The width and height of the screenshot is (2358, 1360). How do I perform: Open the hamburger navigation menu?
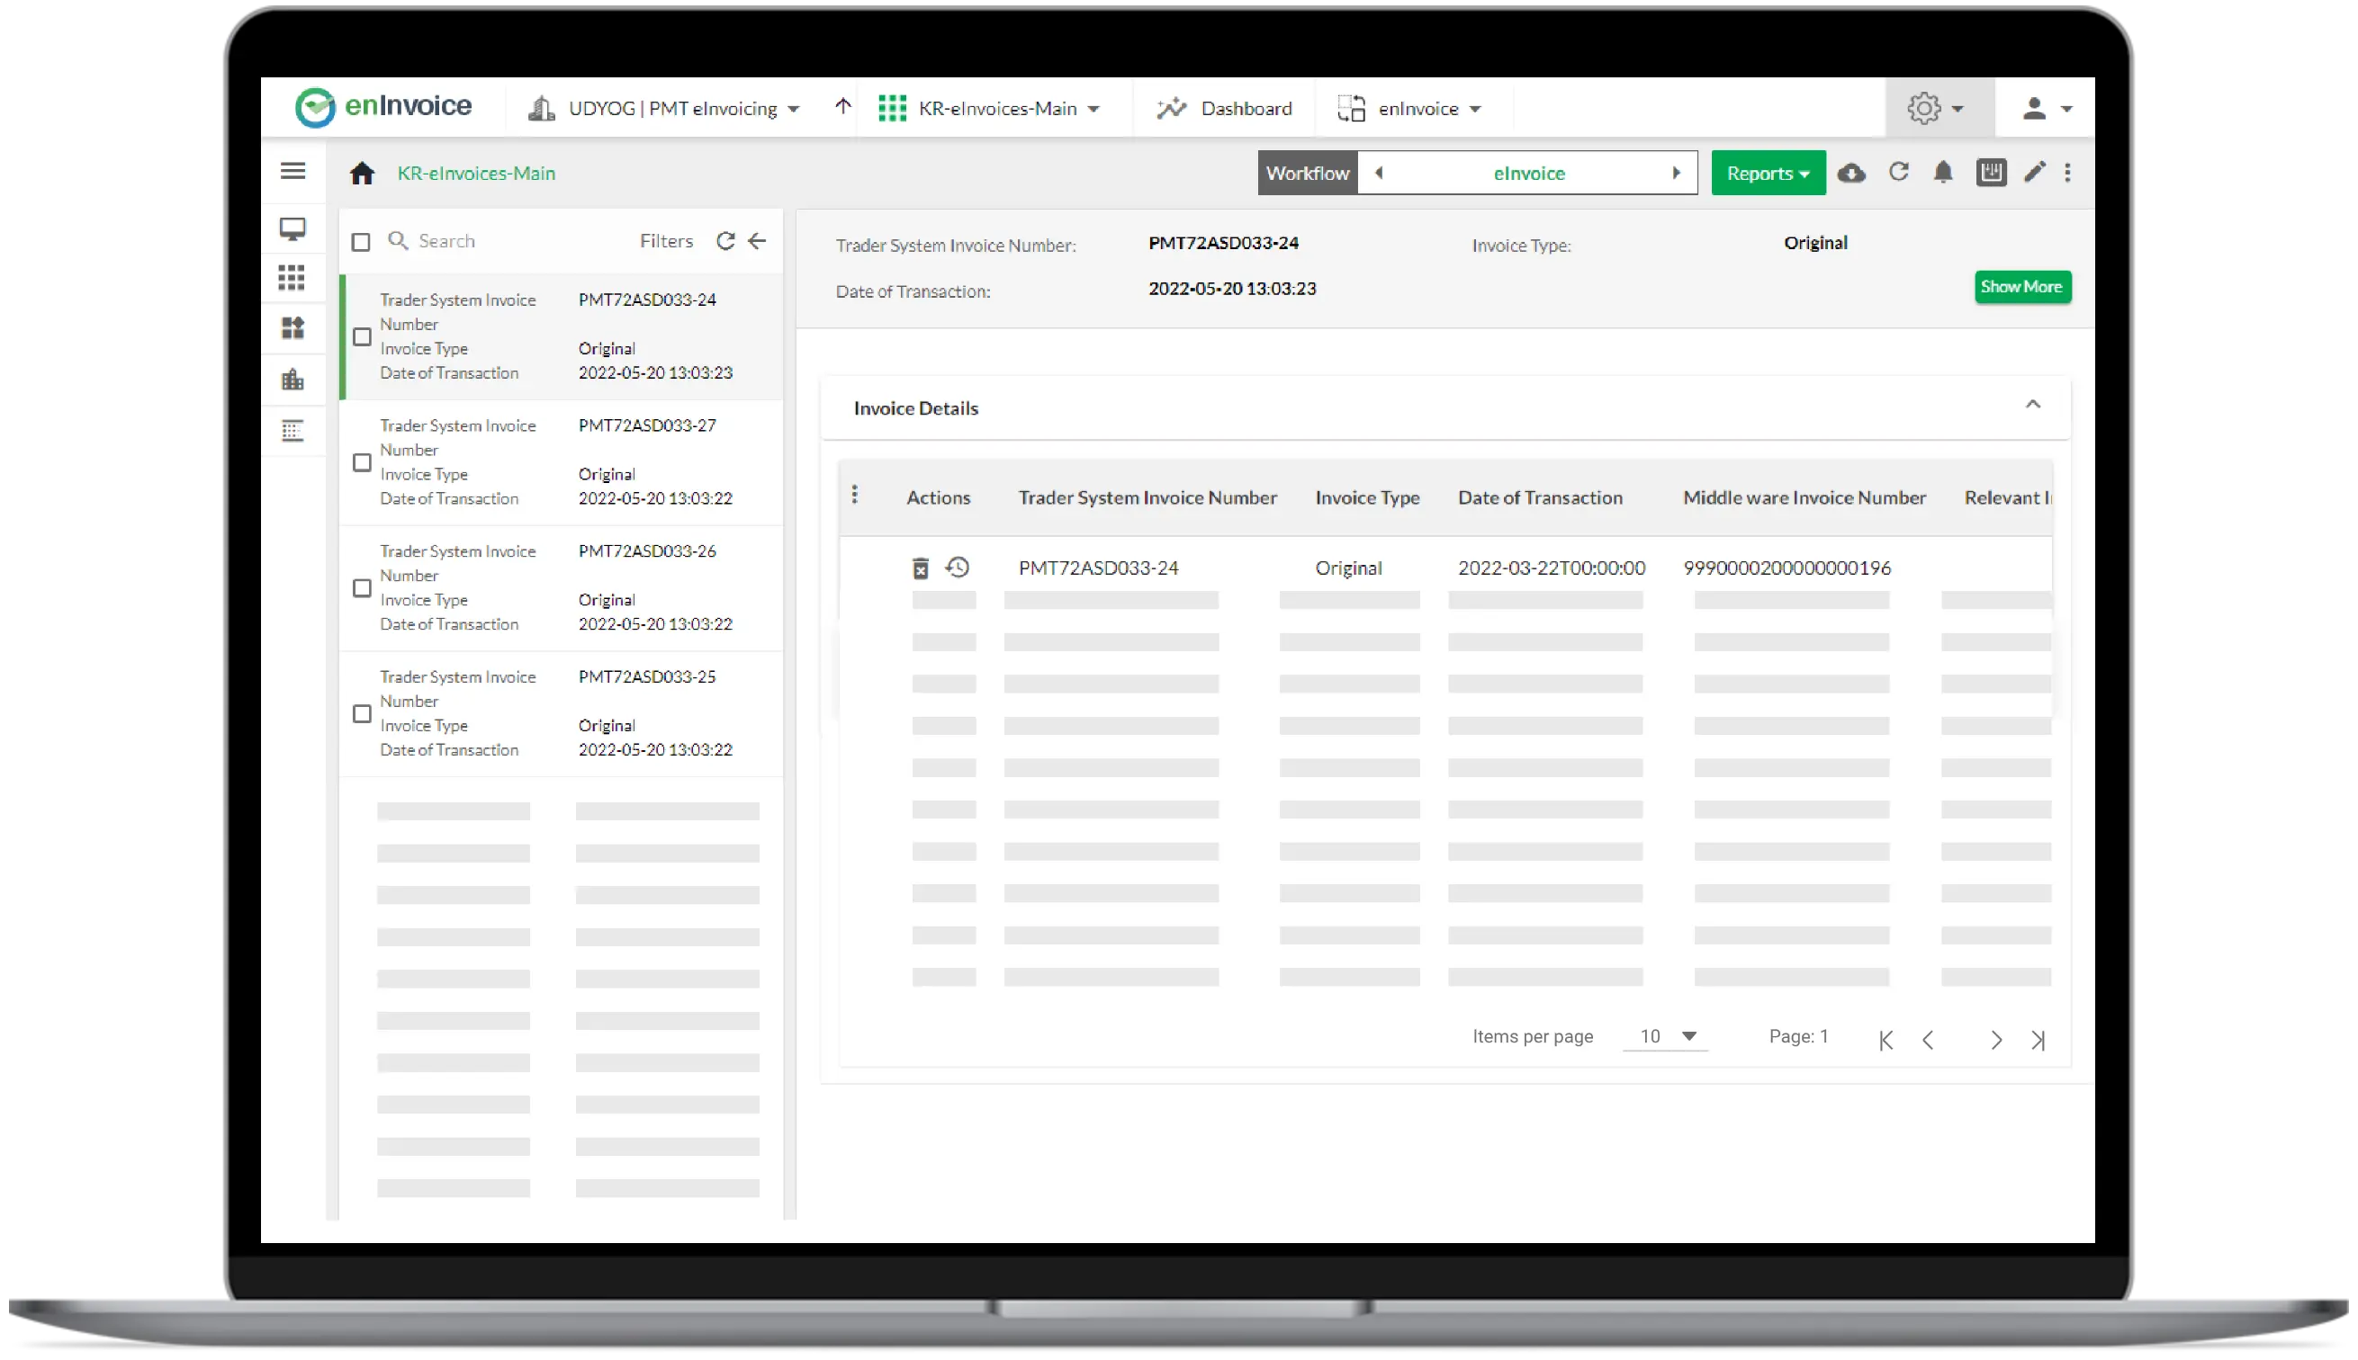[x=293, y=171]
